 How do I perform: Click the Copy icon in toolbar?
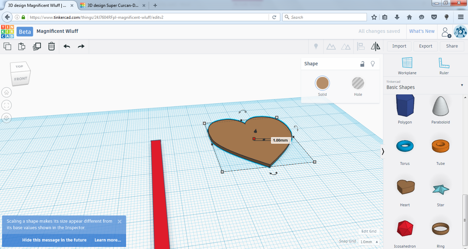[x=7, y=46]
